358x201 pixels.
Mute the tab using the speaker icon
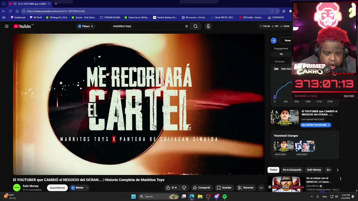(15, 4)
